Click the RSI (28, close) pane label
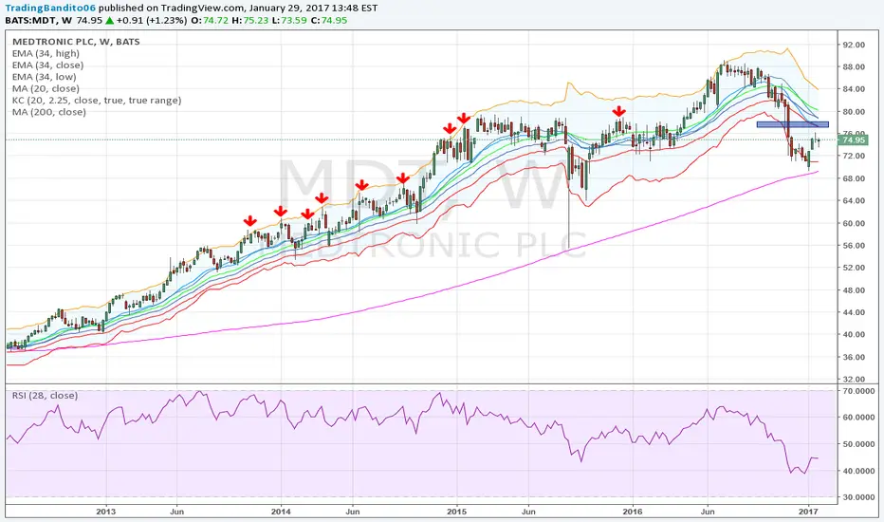The width and height of the screenshot is (884, 522). click(x=46, y=396)
